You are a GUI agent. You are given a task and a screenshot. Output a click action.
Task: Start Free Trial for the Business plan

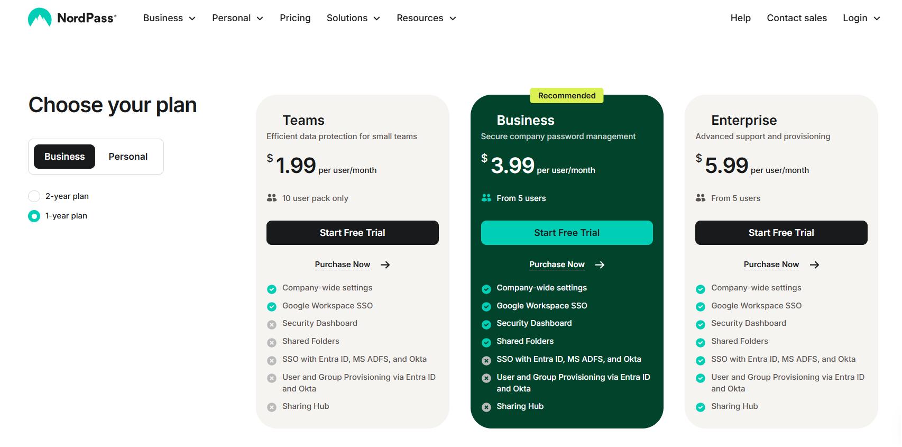pos(567,233)
